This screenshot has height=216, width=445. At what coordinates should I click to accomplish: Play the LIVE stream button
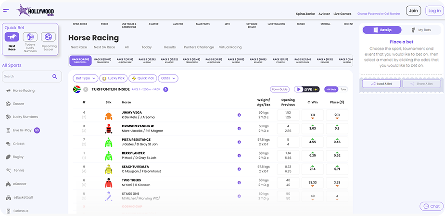(x=307, y=89)
